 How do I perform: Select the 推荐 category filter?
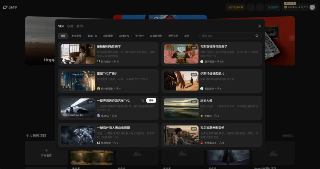pyautogui.click(x=63, y=36)
